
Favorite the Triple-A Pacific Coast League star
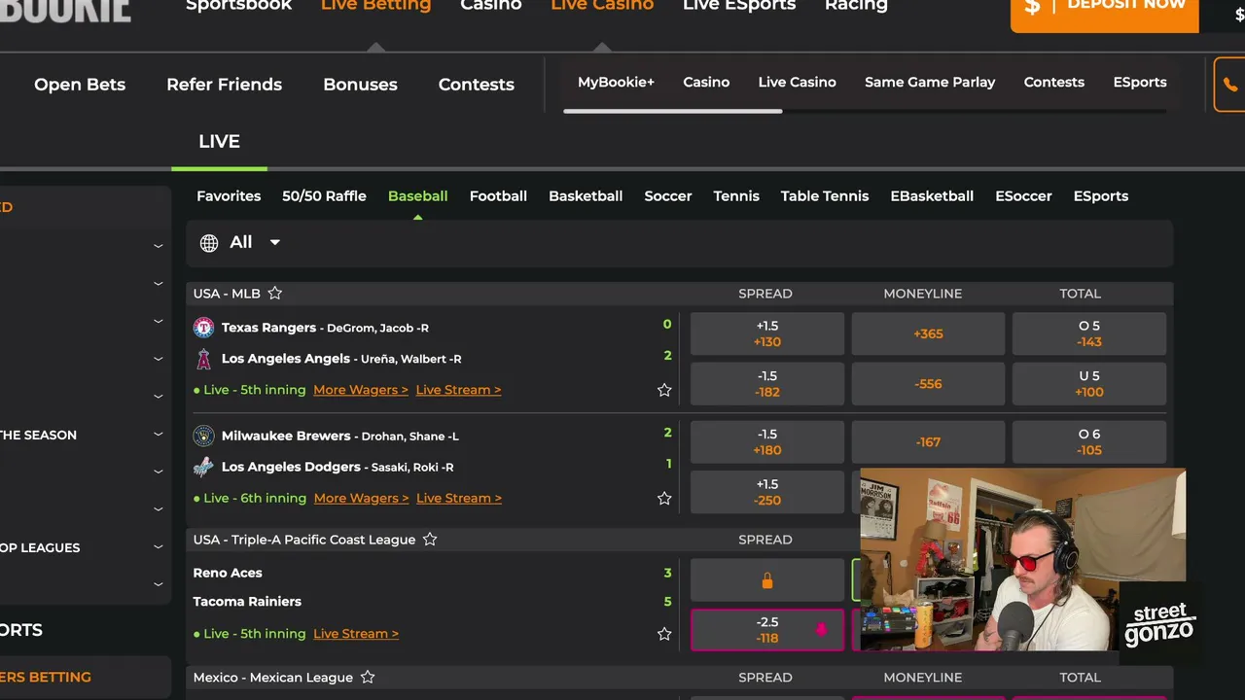430,540
